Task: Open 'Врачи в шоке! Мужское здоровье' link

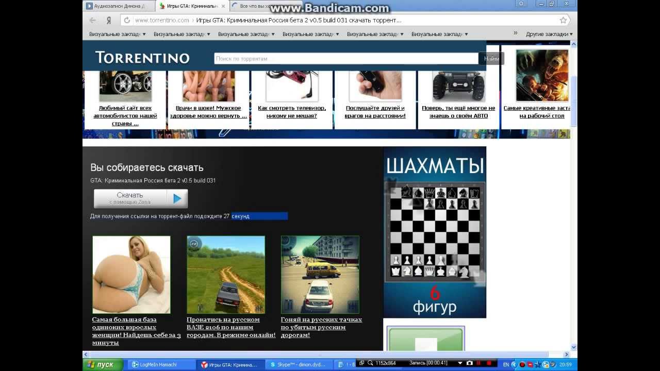Action: [208, 112]
